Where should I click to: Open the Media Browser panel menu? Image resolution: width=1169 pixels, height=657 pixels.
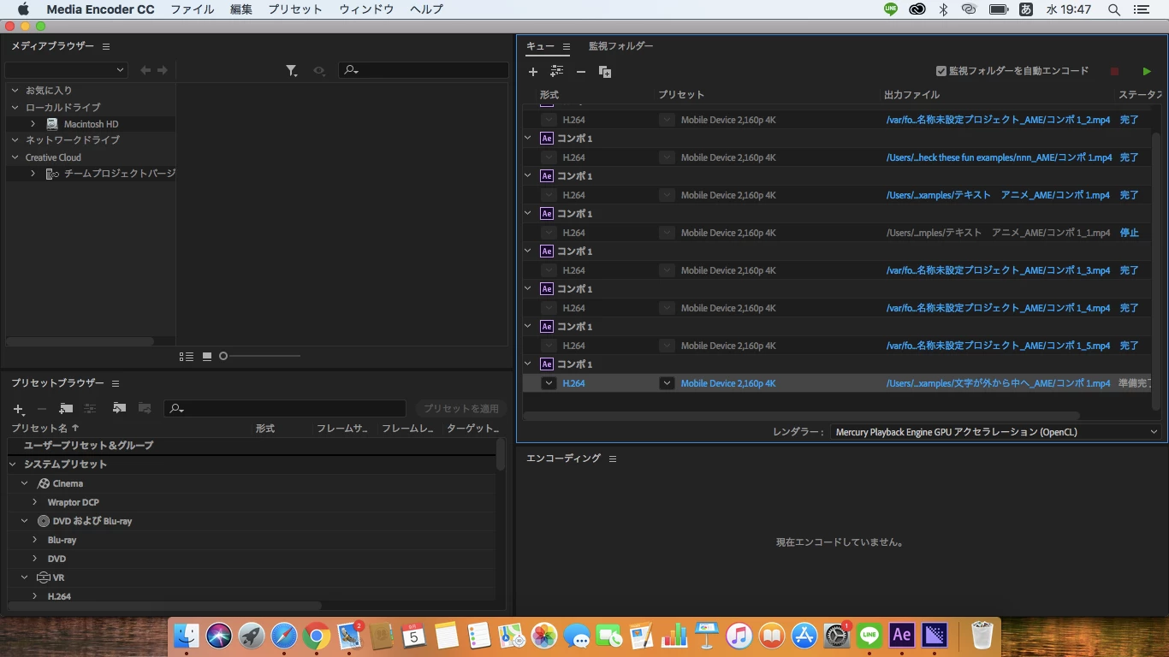106,46
